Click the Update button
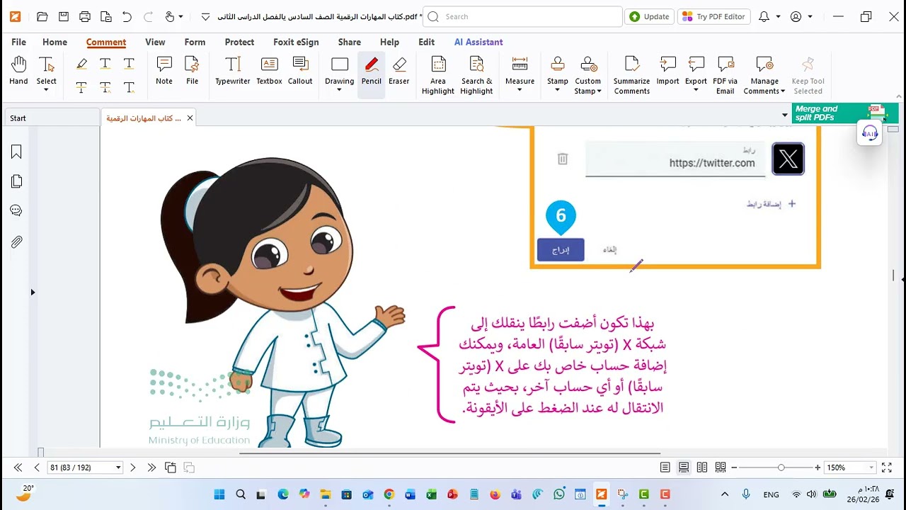The width and height of the screenshot is (906, 510). (649, 16)
